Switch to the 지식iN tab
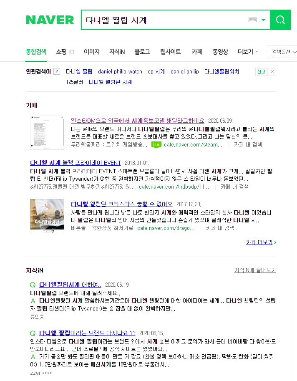The width and height of the screenshot is (297, 381). (x=117, y=51)
